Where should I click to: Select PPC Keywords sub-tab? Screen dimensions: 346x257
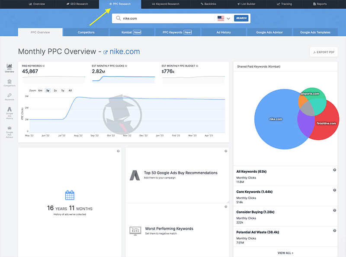coord(177,32)
